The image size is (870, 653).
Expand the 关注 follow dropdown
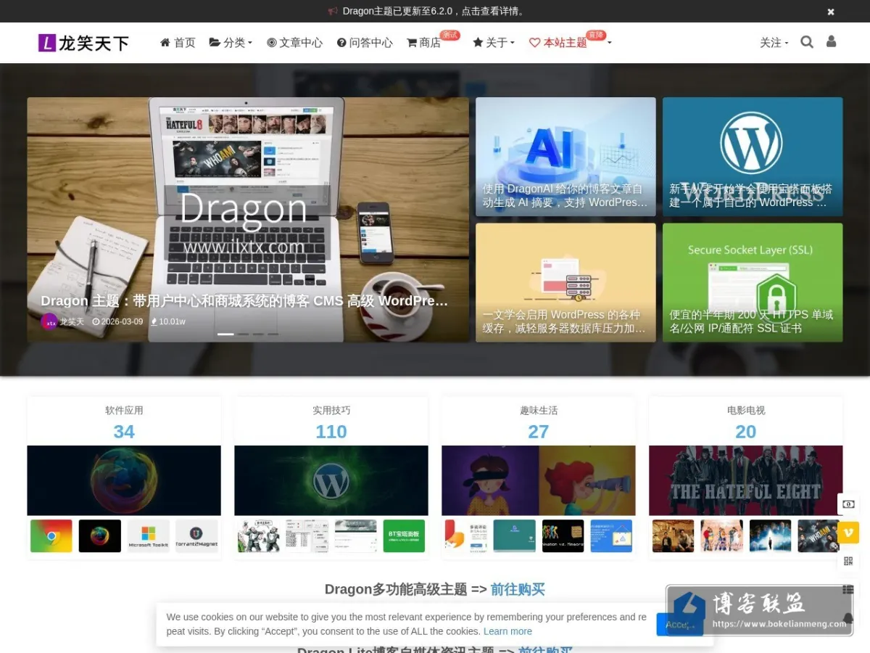point(774,43)
